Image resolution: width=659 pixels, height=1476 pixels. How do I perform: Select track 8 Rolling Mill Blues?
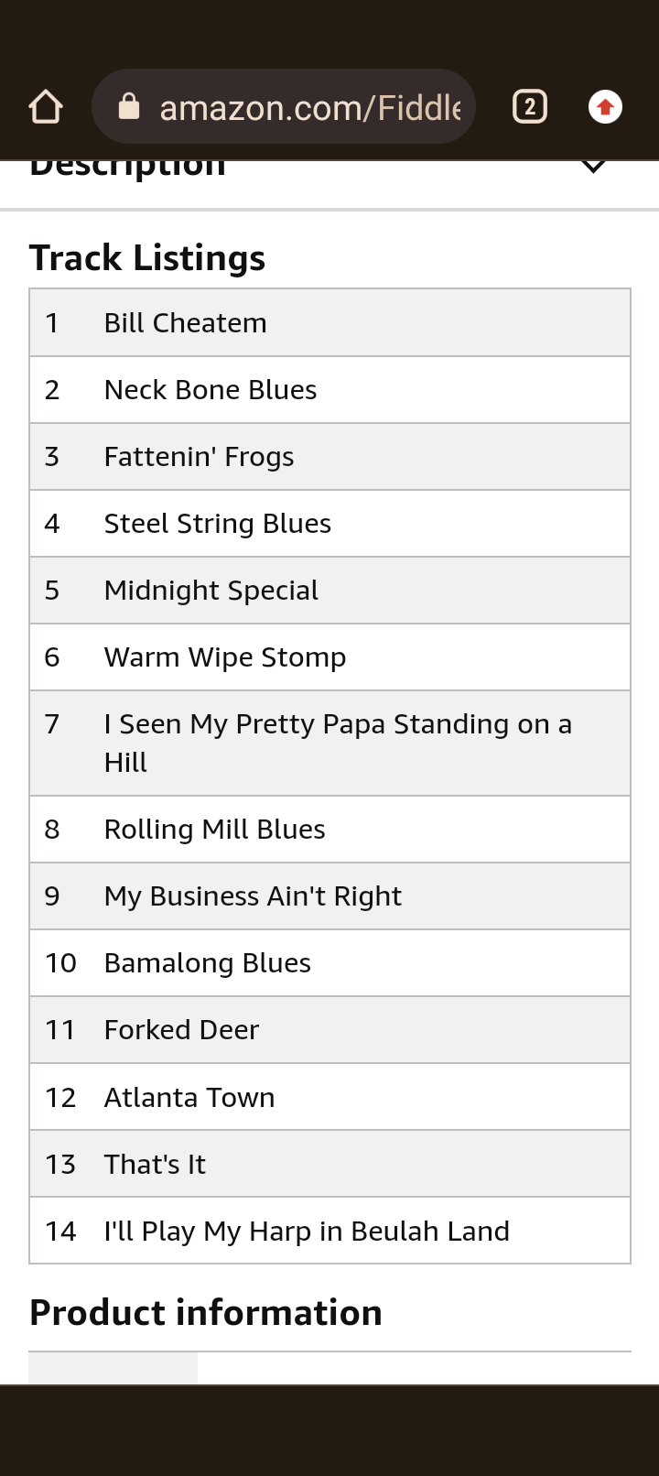click(329, 829)
